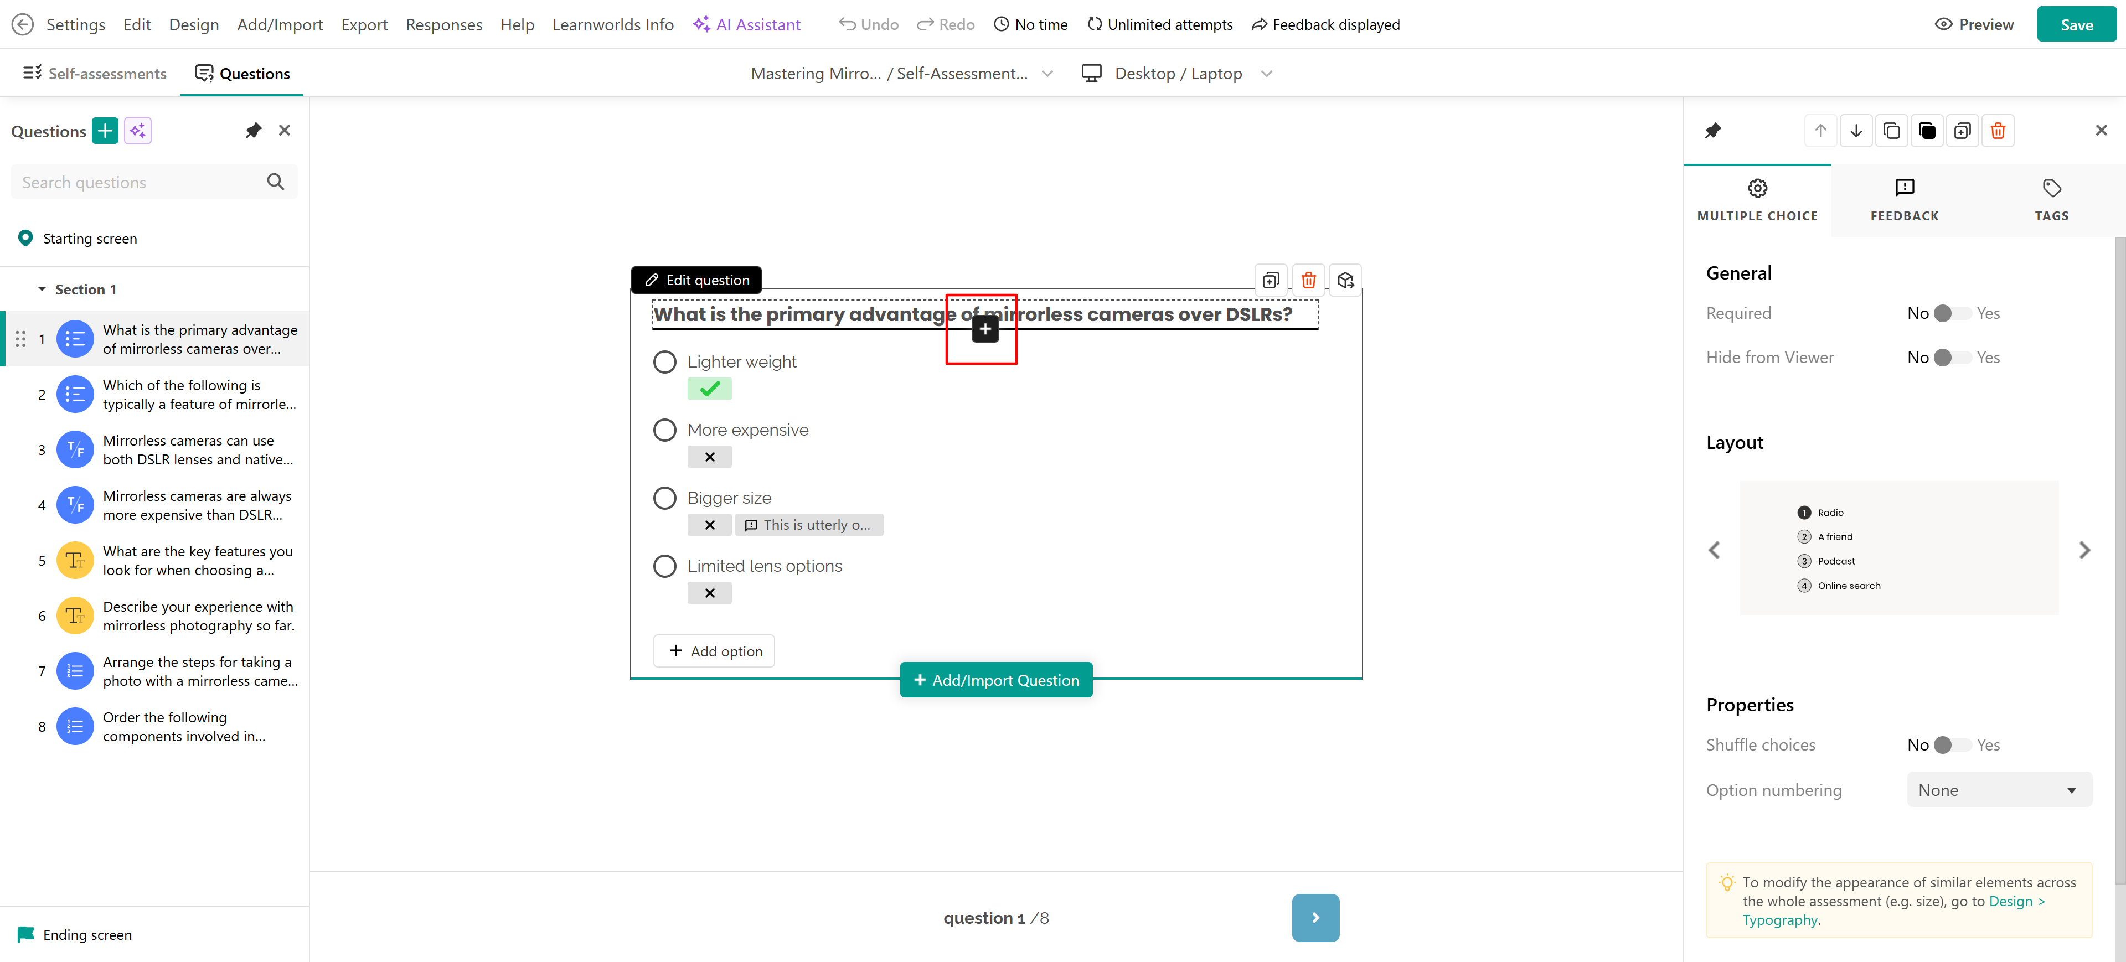2126x962 pixels.
Task: Click the Save button
Action: click(x=2076, y=25)
